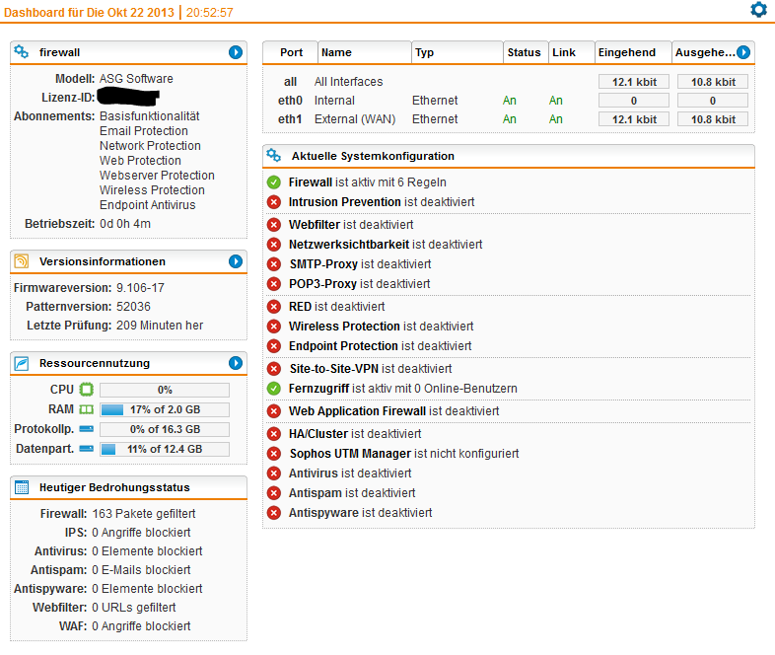Click green status icon beside Firewall
Image resolution: width=775 pixels, height=655 pixels.
pyautogui.click(x=274, y=182)
